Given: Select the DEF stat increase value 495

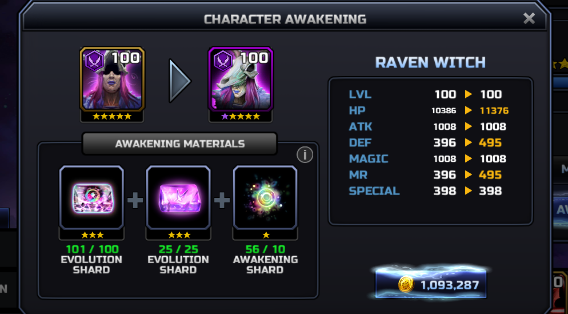Looking at the screenshot, I should [490, 142].
